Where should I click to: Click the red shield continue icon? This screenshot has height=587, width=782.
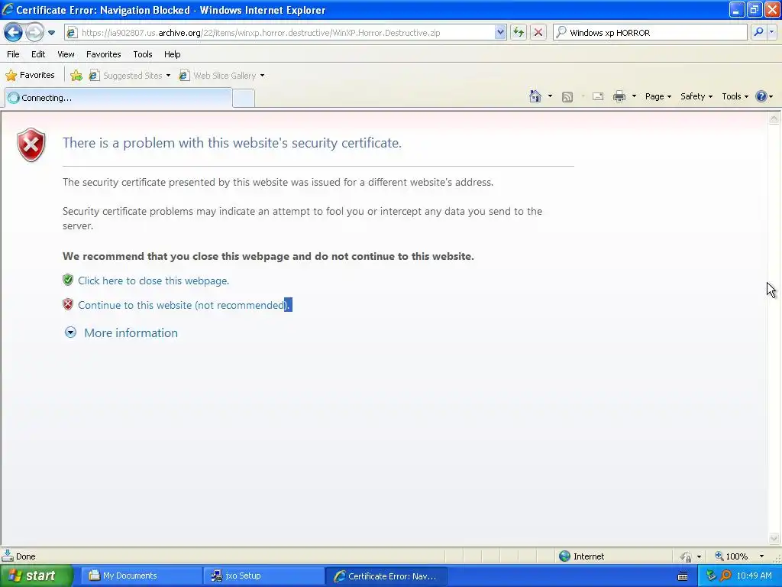68,304
